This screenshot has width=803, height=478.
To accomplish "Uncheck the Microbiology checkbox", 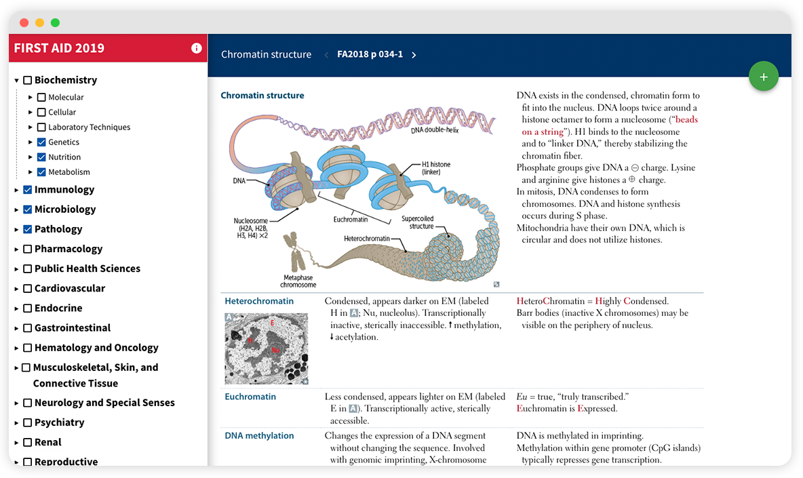I will [28, 210].
